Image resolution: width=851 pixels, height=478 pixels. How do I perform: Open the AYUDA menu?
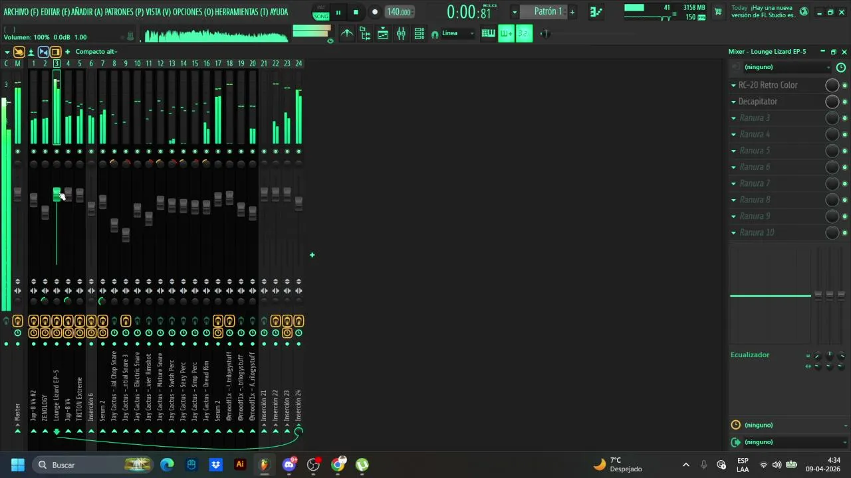pyautogui.click(x=279, y=12)
